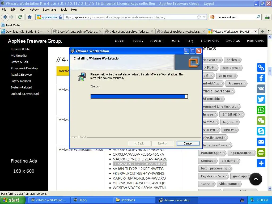Viewport: 272px width, 204px height.
Task: Share the page via WhatsApp icon
Action: (x=261, y=110)
